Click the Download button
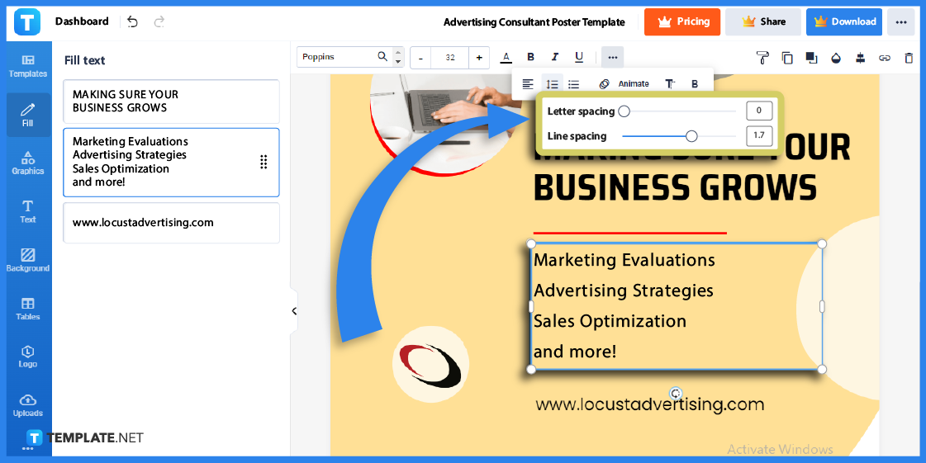This screenshot has width=926, height=463. pyautogui.click(x=843, y=22)
